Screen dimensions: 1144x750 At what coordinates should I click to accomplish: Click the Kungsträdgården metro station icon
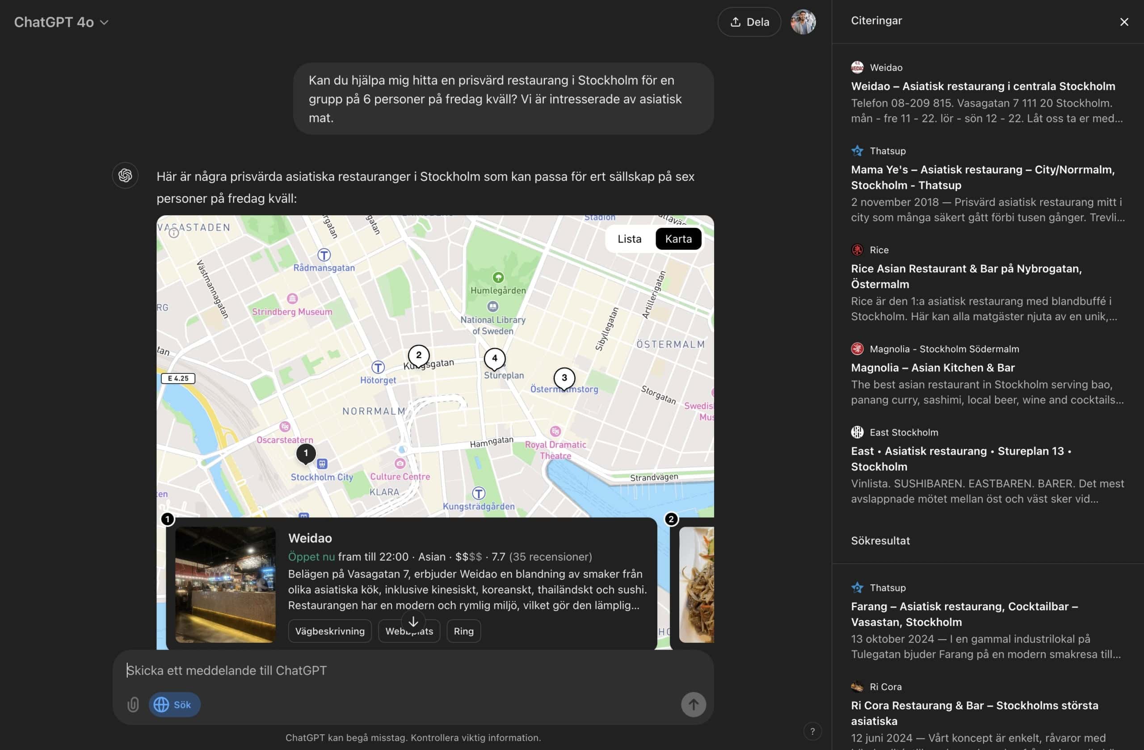(478, 494)
